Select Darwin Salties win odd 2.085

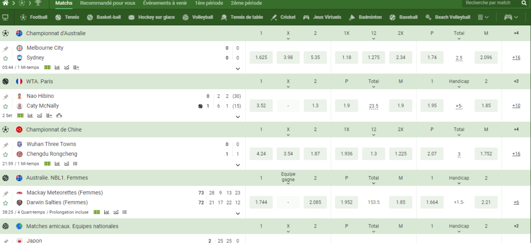[315, 203]
